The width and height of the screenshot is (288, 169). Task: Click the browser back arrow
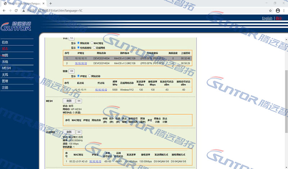(x=4, y=11)
